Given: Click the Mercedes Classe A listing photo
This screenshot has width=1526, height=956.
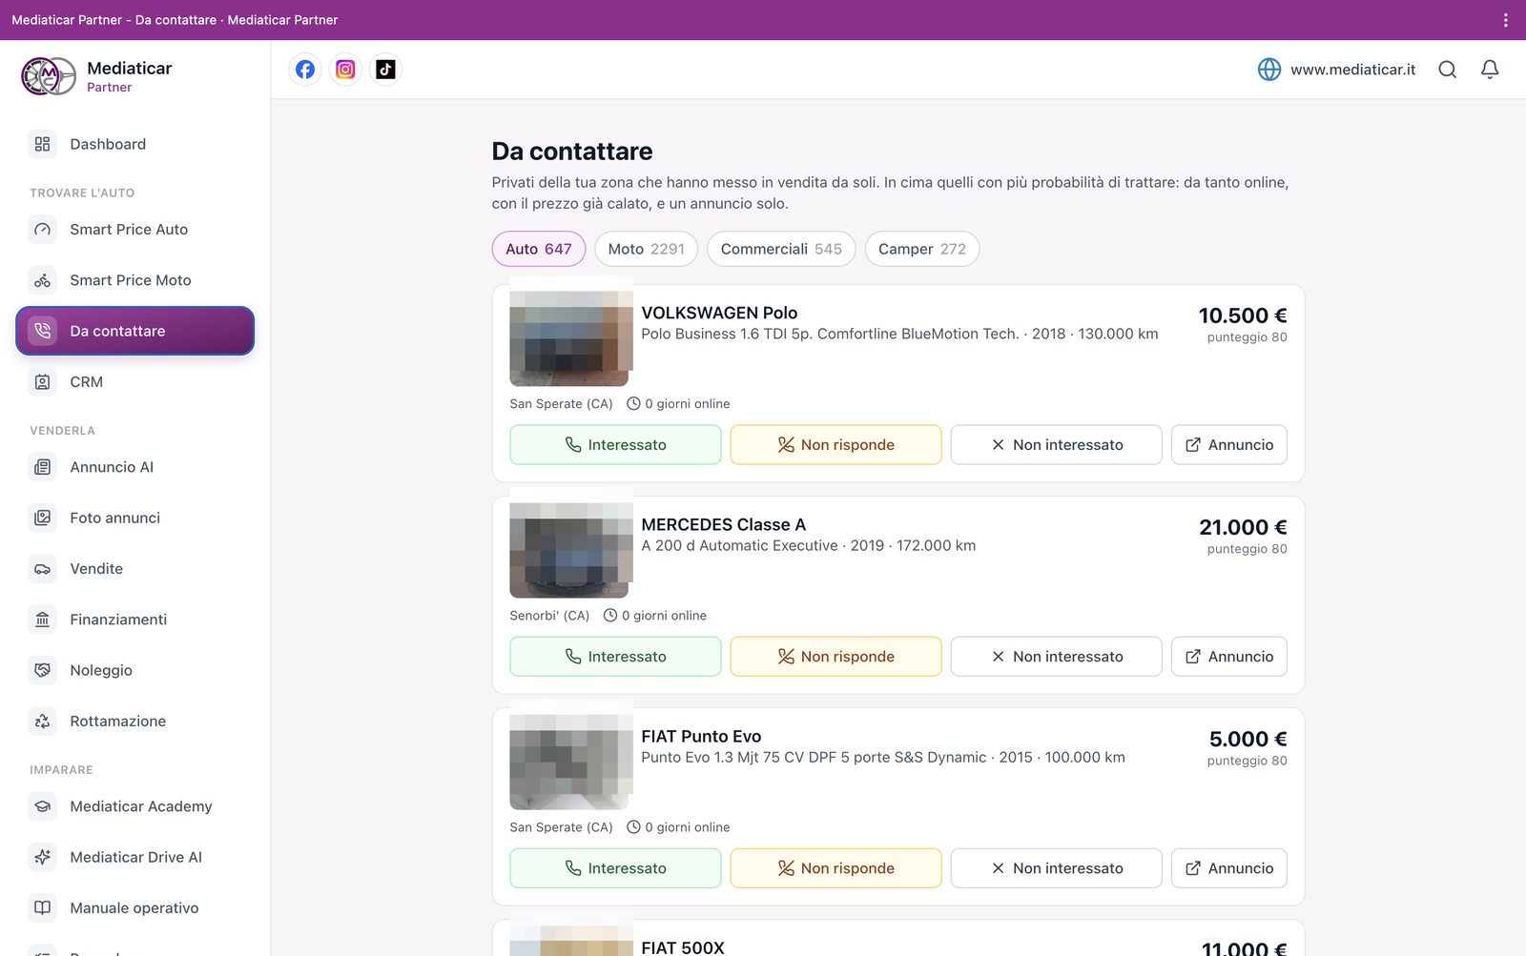Looking at the screenshot, I should [x=571, y=550].
